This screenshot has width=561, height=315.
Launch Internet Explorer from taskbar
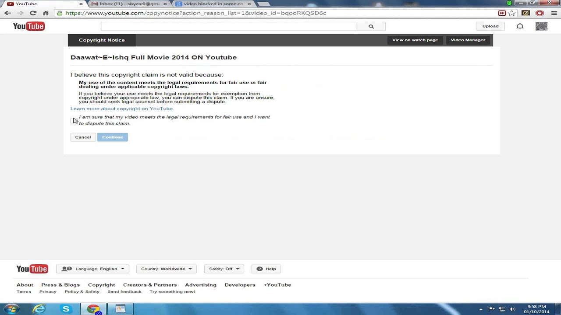pyautogui.click(x=39, y=309)
